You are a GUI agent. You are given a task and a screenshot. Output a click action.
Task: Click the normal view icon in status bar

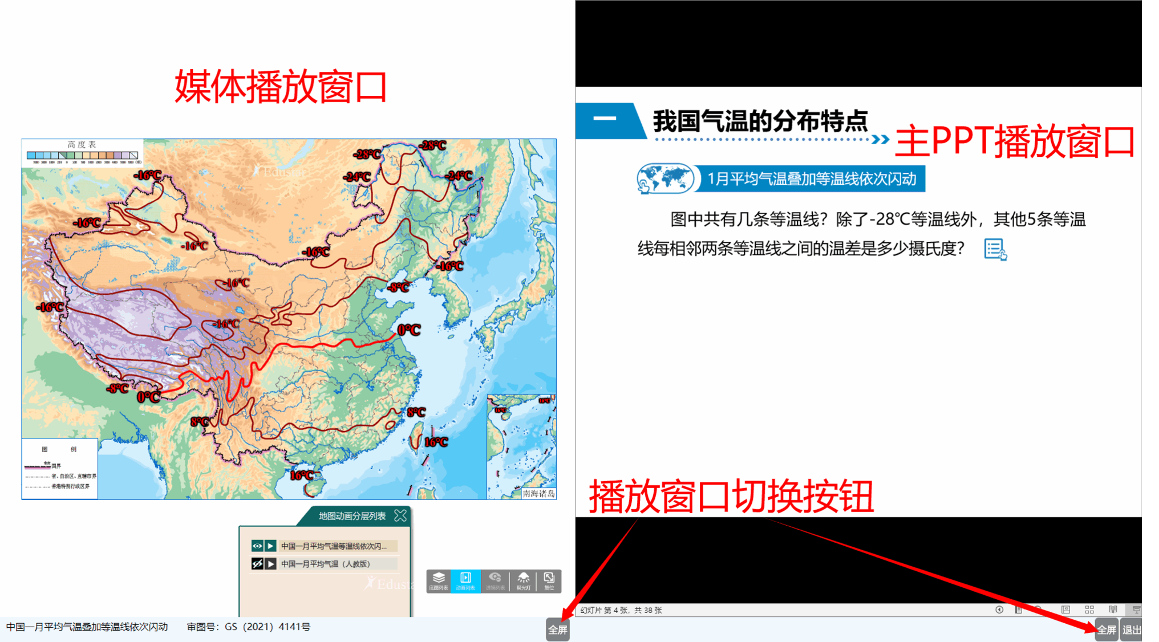click(x=1065, y=610)
